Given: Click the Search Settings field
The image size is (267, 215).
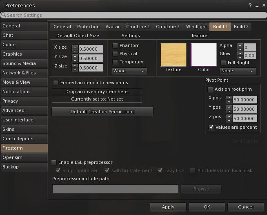Looking at the screenshot, I should [x=133, y=15].
